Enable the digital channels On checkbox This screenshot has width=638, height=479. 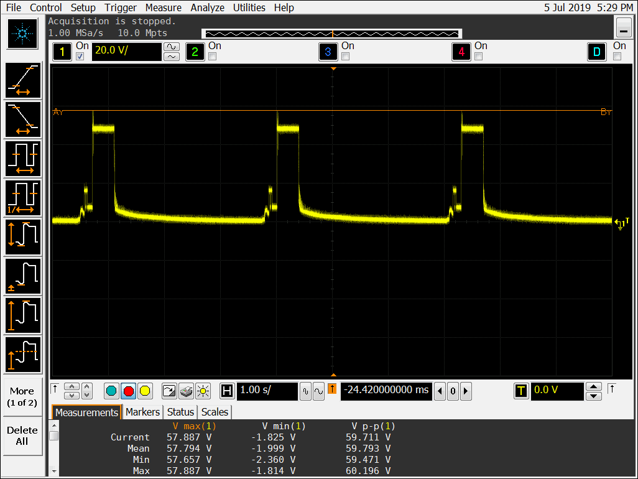(x=617, y=57)
